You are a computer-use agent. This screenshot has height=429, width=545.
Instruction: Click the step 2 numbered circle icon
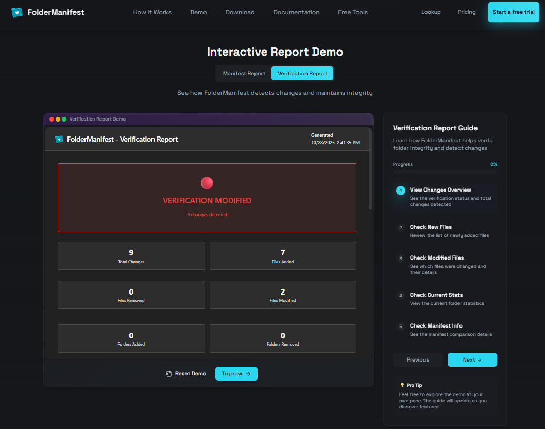pos(400,228)
